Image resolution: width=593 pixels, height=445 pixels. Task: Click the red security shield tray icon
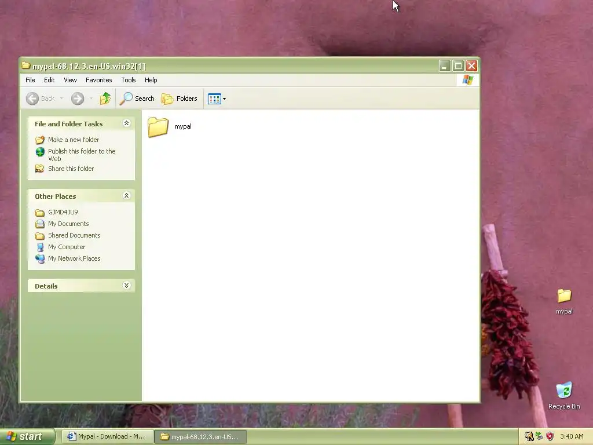point(550,437)
